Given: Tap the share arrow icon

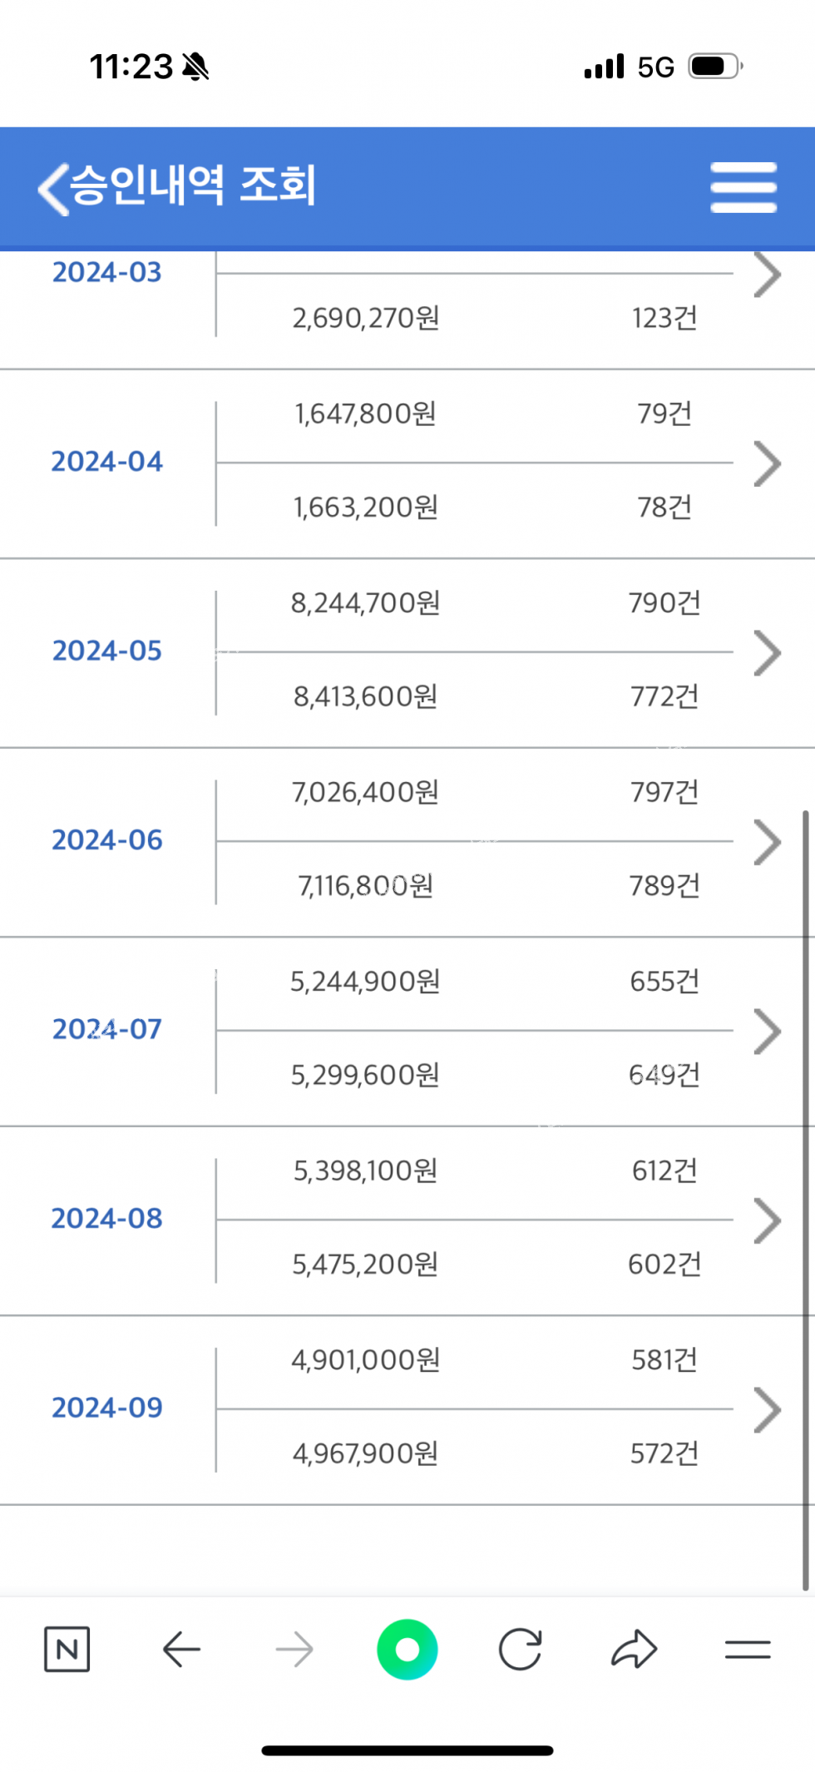Looking at the screenshot, I should [x=634, y=1649].
